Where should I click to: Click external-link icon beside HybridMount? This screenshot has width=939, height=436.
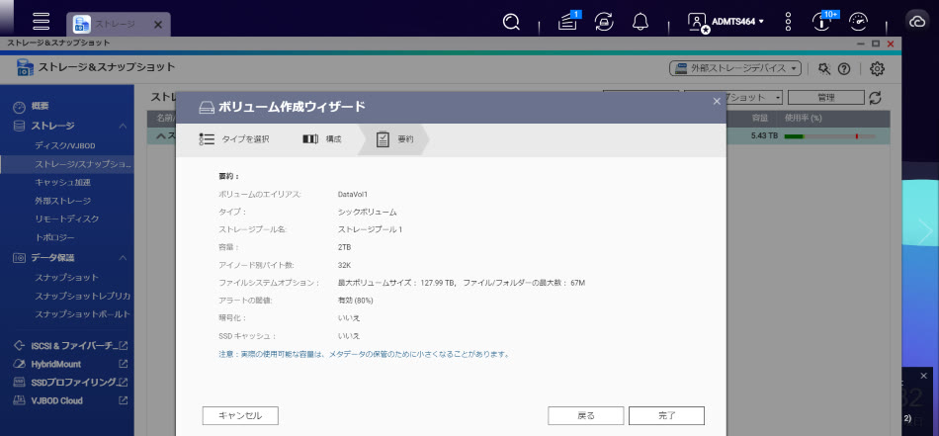pyautogui.click(x=123, y=364)
